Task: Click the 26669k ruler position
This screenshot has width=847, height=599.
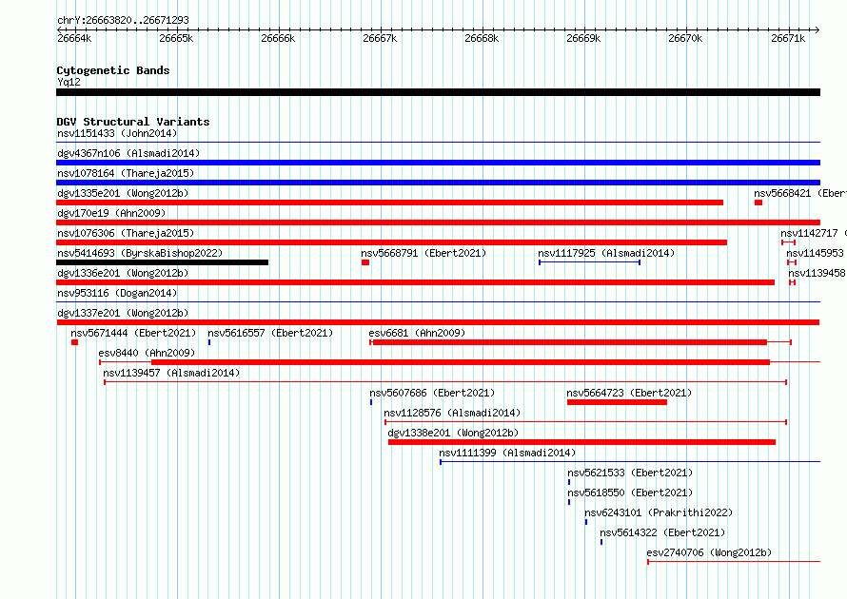Action: 583,38
